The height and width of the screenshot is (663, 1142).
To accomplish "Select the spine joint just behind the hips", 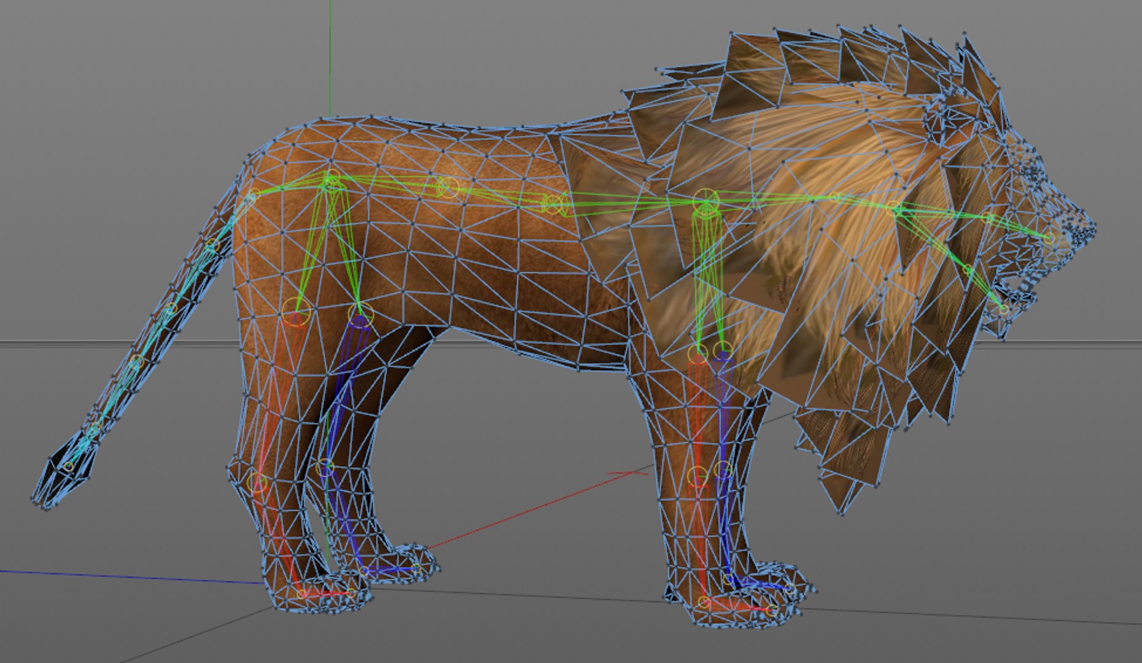I will point(448,187).
